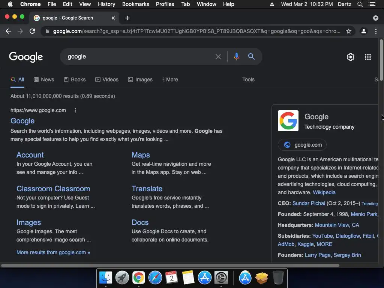This screenshot has height=288, width=384.
Task: Switch to Books results tab
Action: (x=75, y=79)
